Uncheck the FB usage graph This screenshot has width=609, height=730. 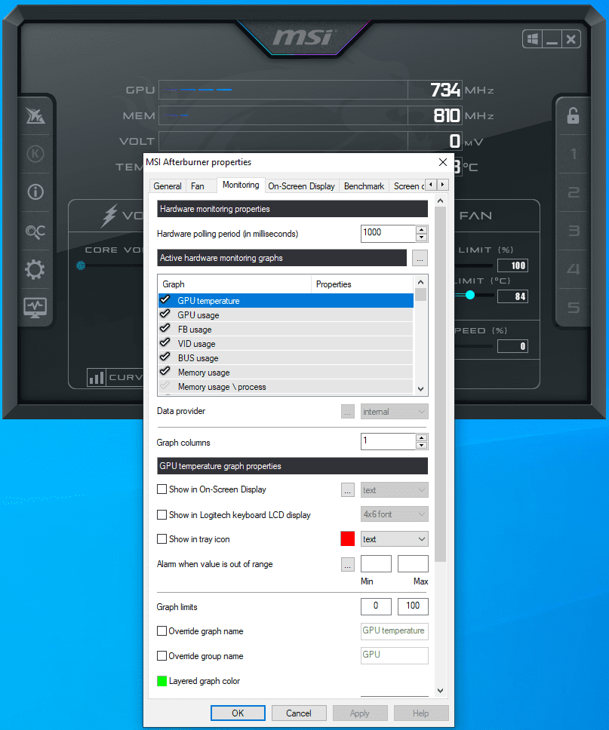point(165,329)
